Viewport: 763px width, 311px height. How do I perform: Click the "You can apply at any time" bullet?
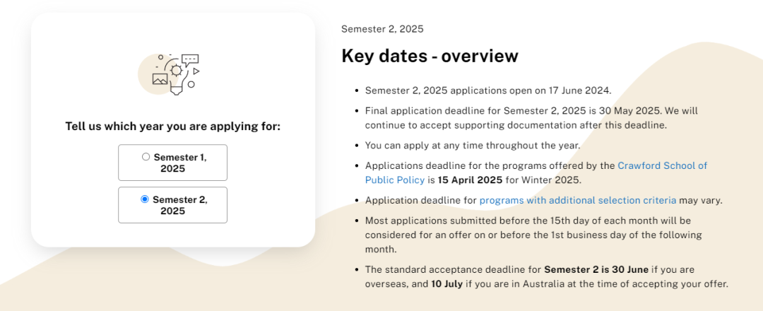click(472, 146)
